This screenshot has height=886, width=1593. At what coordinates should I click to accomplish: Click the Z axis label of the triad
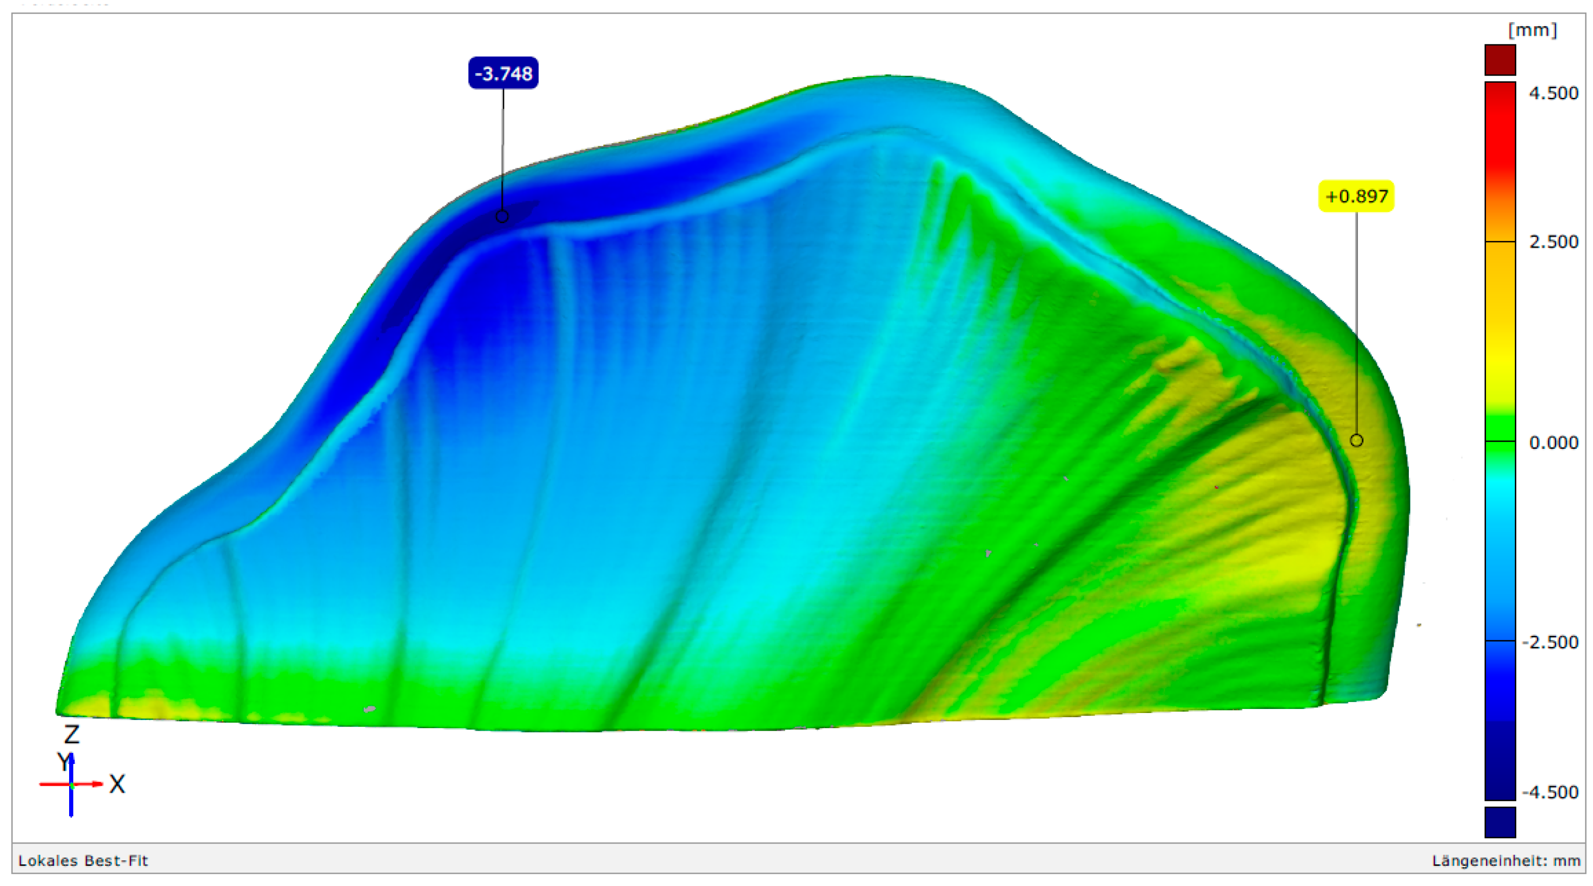tap(72, 735)
